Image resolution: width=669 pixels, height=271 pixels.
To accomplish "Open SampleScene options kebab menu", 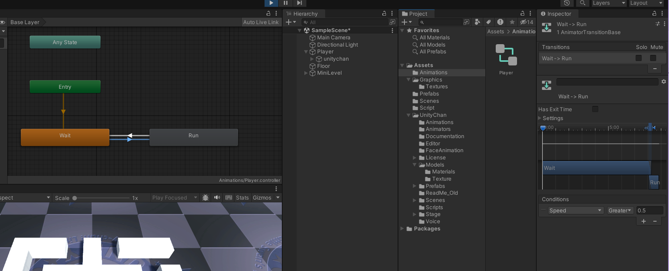I will tap(392, 30).
